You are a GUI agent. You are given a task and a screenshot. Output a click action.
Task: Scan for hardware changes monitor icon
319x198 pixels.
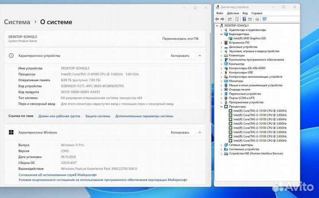[x=265, y=19]
